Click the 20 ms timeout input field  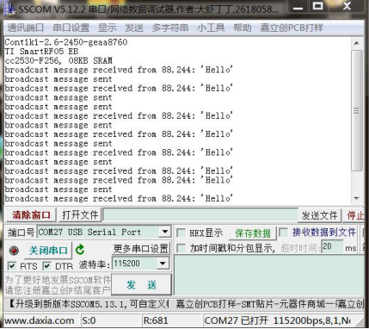pos(332,246)
